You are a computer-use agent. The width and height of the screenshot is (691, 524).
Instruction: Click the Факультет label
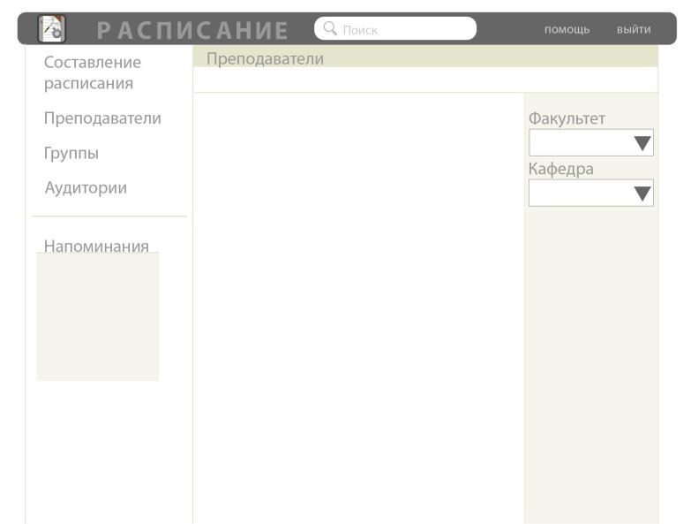[x=567, y=118]
